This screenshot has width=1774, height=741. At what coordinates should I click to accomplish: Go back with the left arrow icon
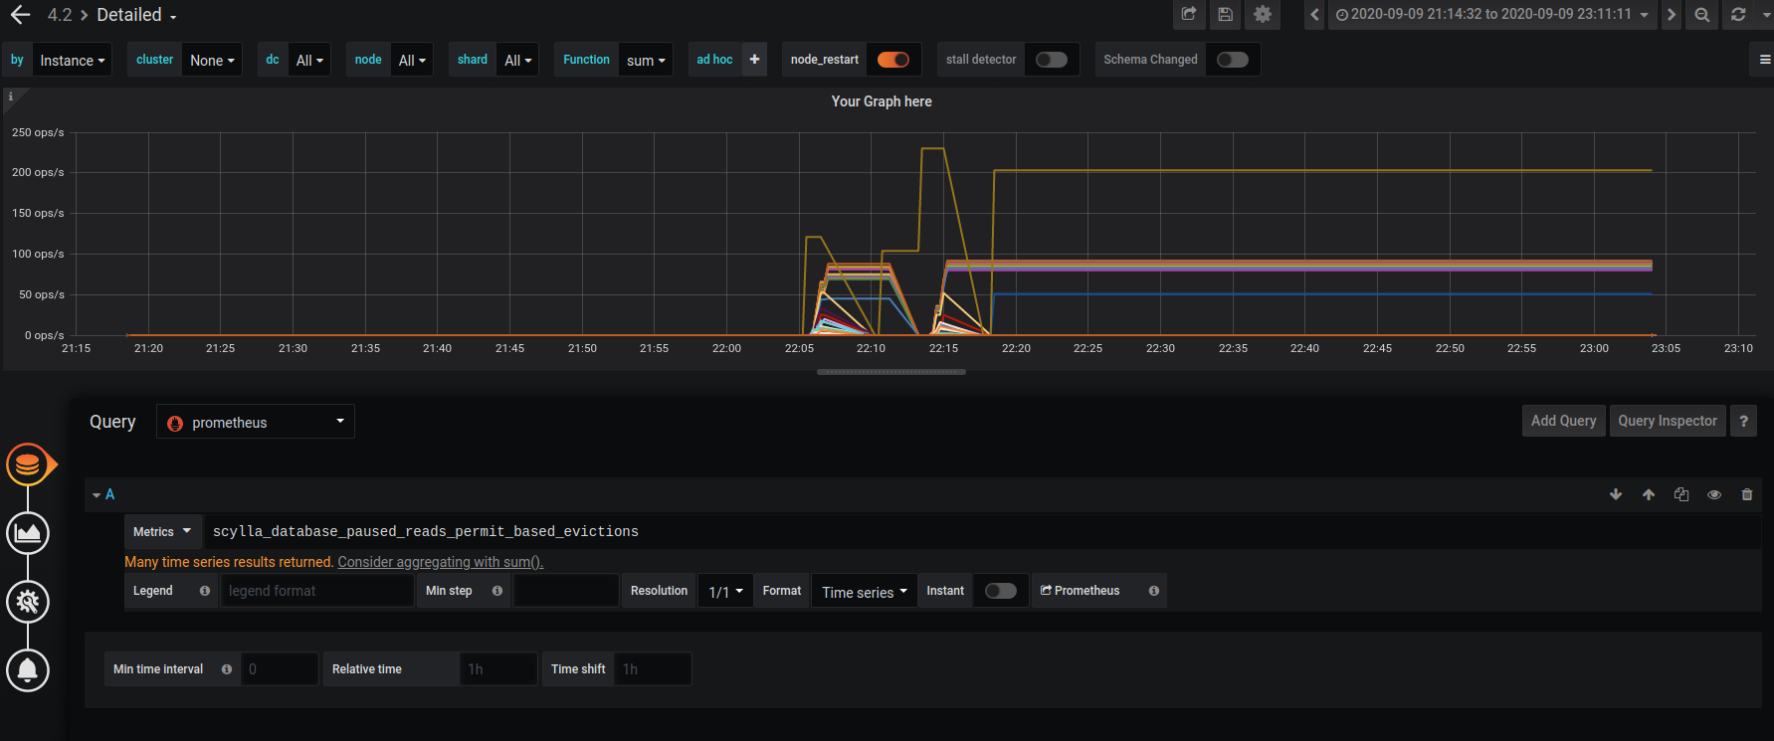20,15
